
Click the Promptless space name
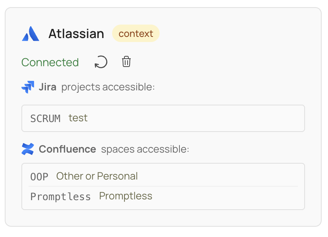tap(126, 196)
